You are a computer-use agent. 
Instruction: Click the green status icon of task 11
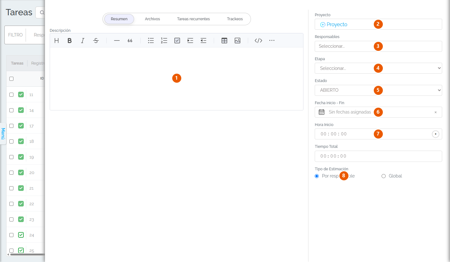pyautogui.click(x=21, y=95)
